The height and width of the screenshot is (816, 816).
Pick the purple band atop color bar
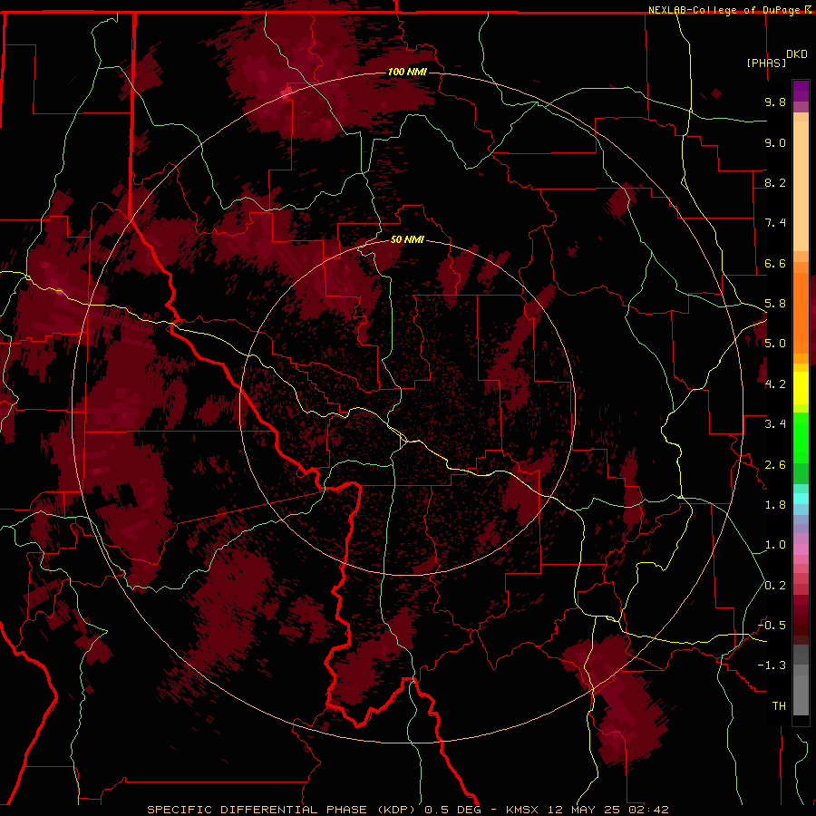coord(801,91)
